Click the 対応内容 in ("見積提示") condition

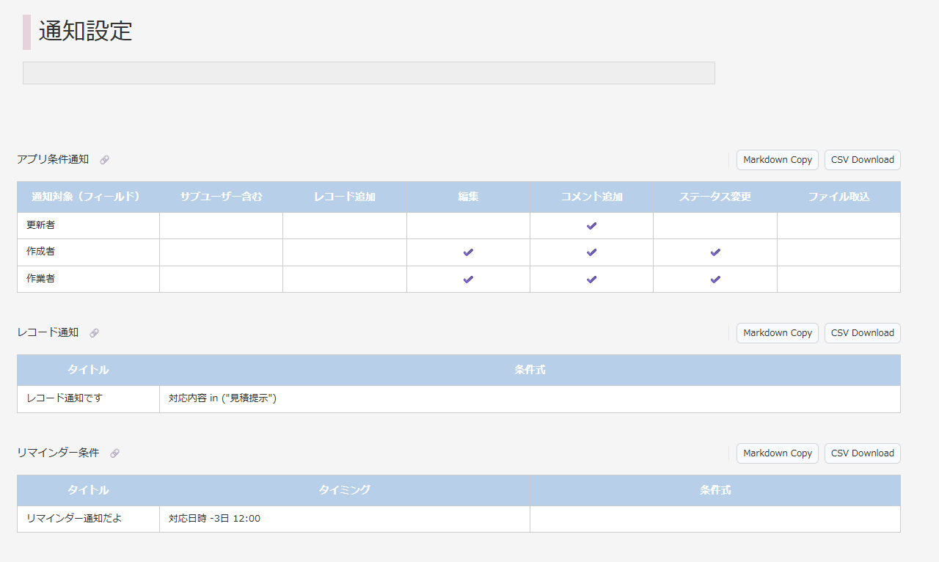[222, 398]
